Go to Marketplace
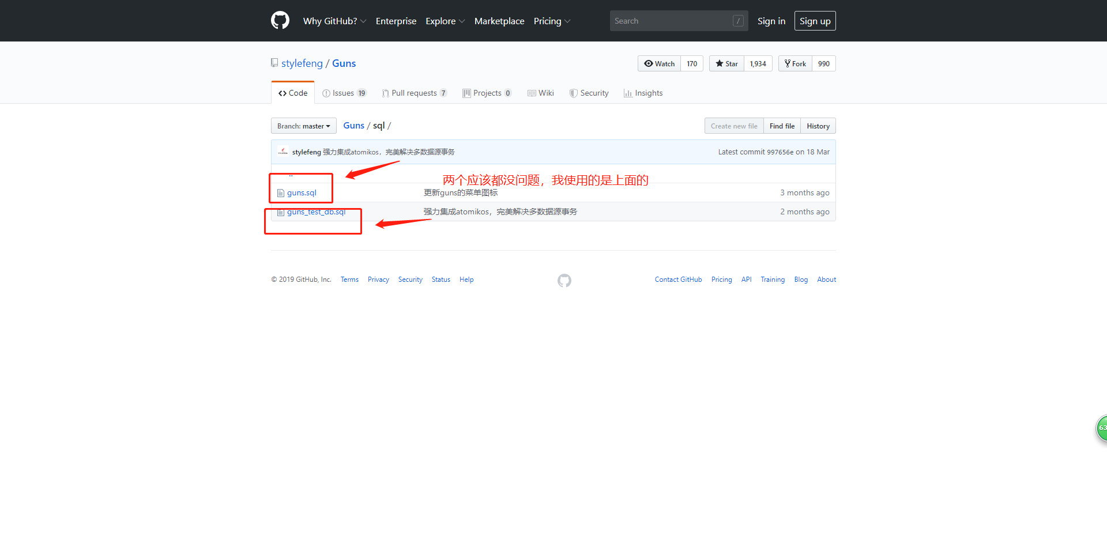Screen dimensions: 1107x540 pos(499,21)
